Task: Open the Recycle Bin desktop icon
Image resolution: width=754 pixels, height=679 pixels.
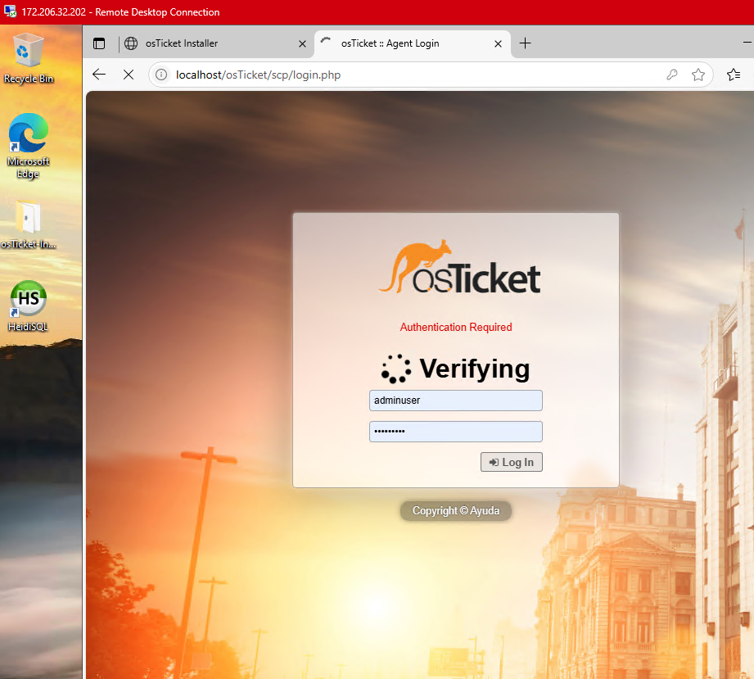Action: [28, 58]
